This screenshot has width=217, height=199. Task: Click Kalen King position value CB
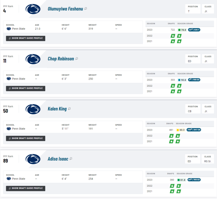click(x=190, y=111)
